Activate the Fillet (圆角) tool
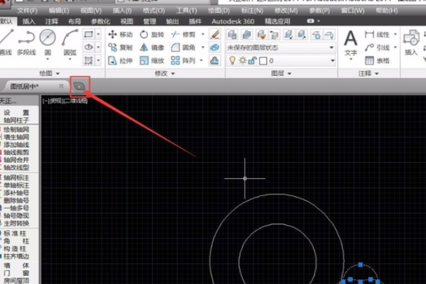 click(x=183, y=48)
